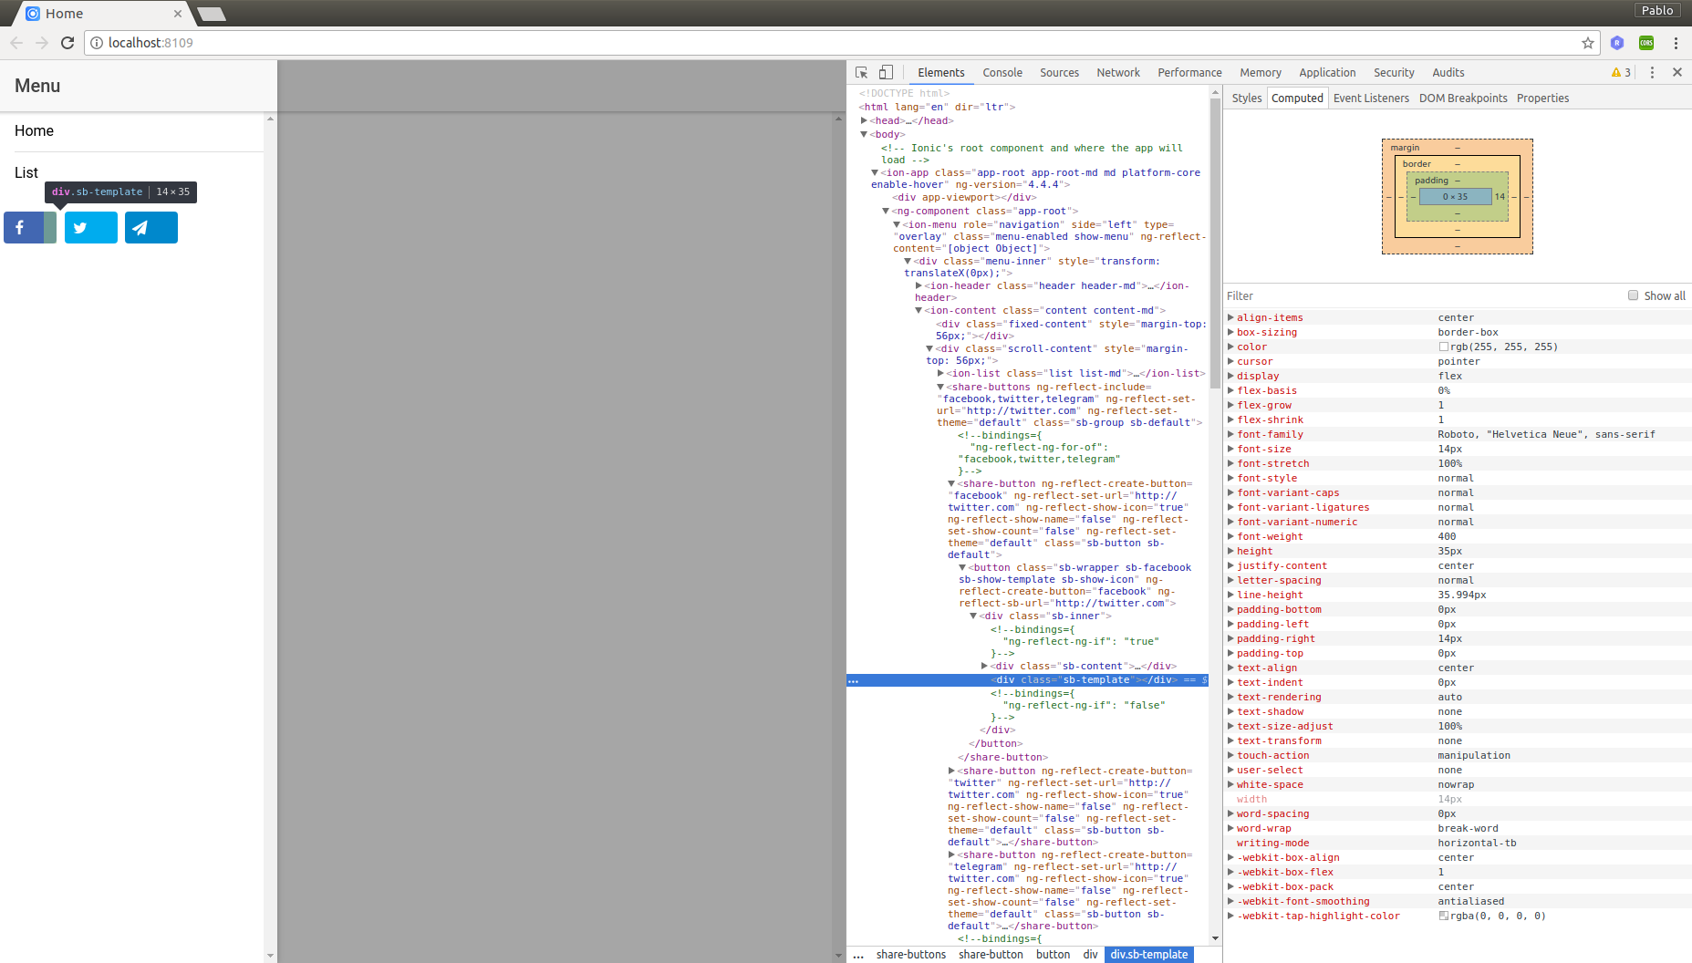The width and height of the screenshot is (1692, 963).
Task: Expand the align-items computed property
Action: 1230,318
